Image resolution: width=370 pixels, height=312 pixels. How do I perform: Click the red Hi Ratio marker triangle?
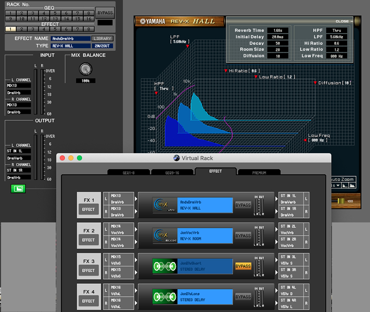click(226, 71)
